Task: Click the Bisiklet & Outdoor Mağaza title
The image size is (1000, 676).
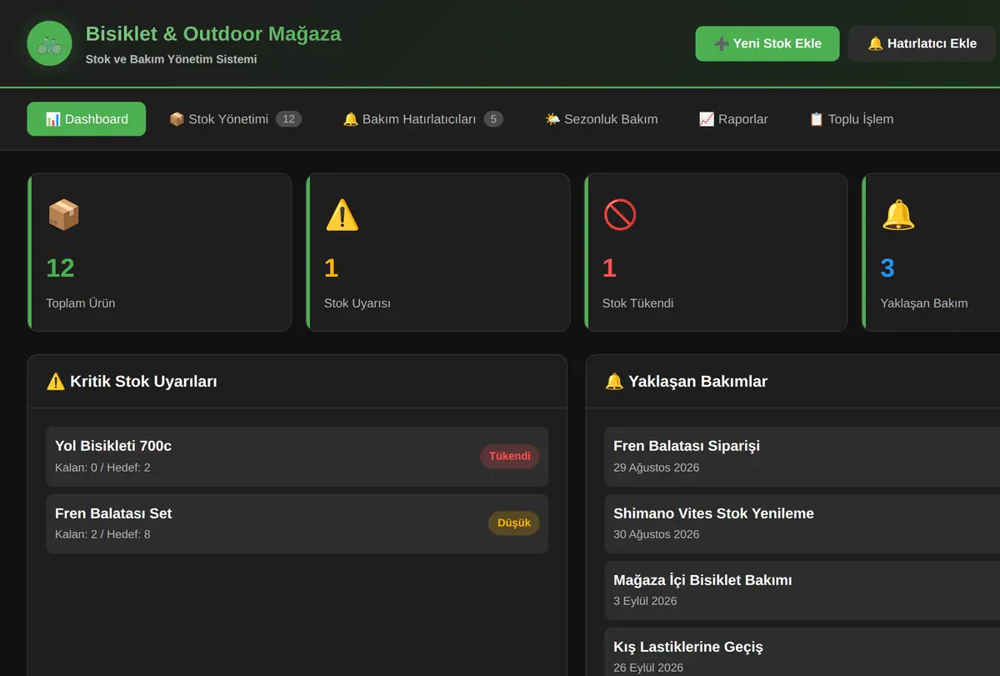Action: point(213,34)
